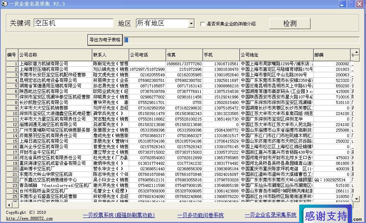Click row number 1 header cell
Screen dimensions: 366x223
click(12, 64)
